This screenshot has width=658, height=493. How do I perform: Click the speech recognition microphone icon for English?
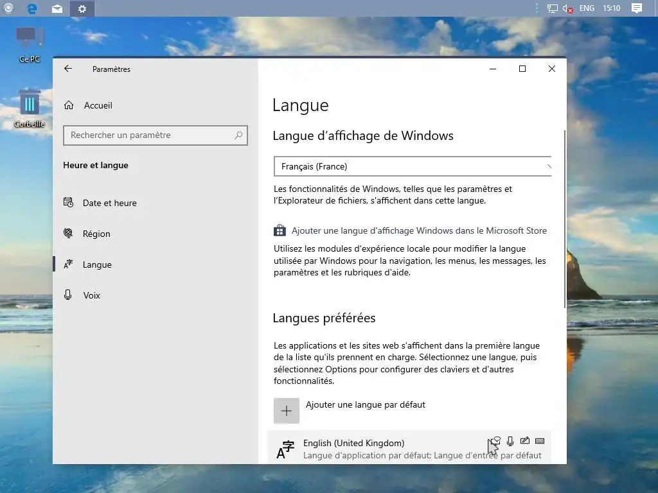[510, 441]
